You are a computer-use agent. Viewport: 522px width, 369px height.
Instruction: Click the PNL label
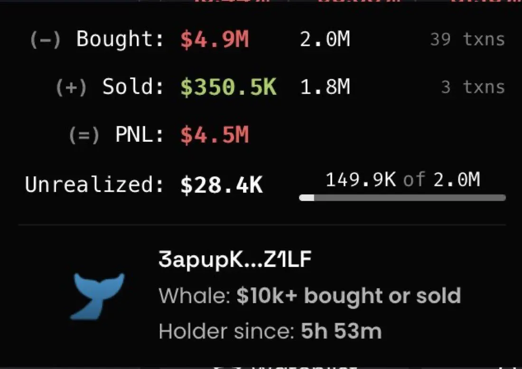coord(140,135)
